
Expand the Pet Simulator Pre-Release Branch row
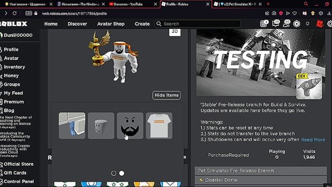tap(260, 171)
